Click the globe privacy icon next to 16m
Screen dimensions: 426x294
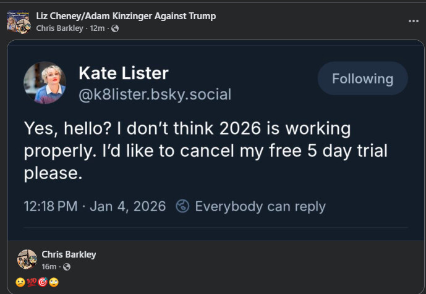point(67,267)
